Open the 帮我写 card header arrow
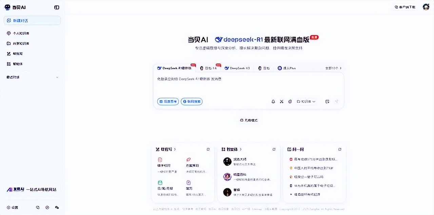Image resolution: width=434 pixels, height=215 pixels. 175,149
